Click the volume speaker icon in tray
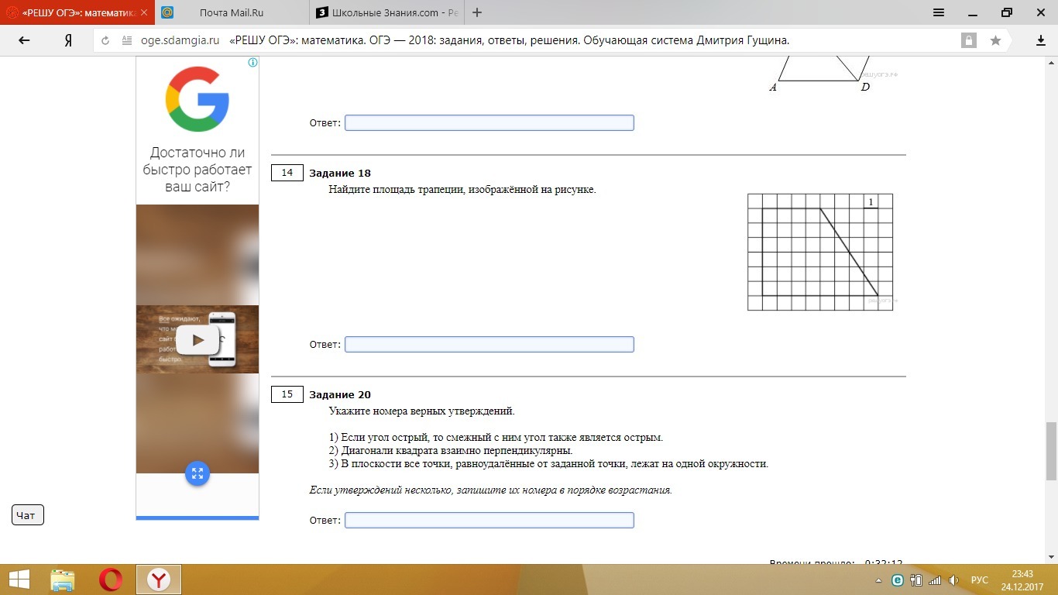Image resolution: width=1058 pixels, height=595 pixels. pos(953,580)
